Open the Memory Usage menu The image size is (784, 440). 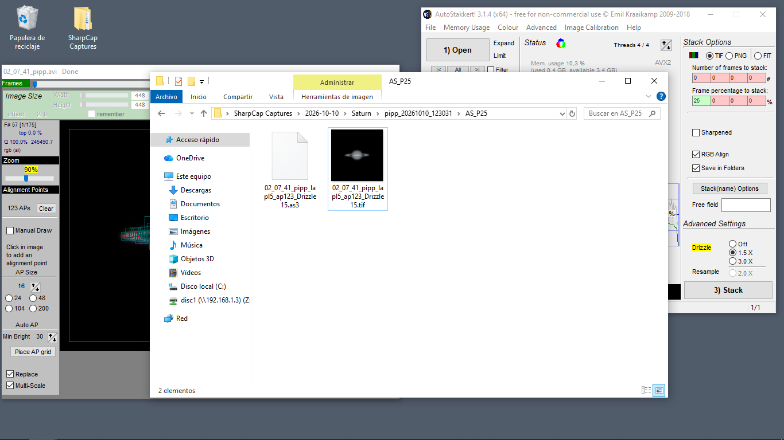tap(467, 27)
